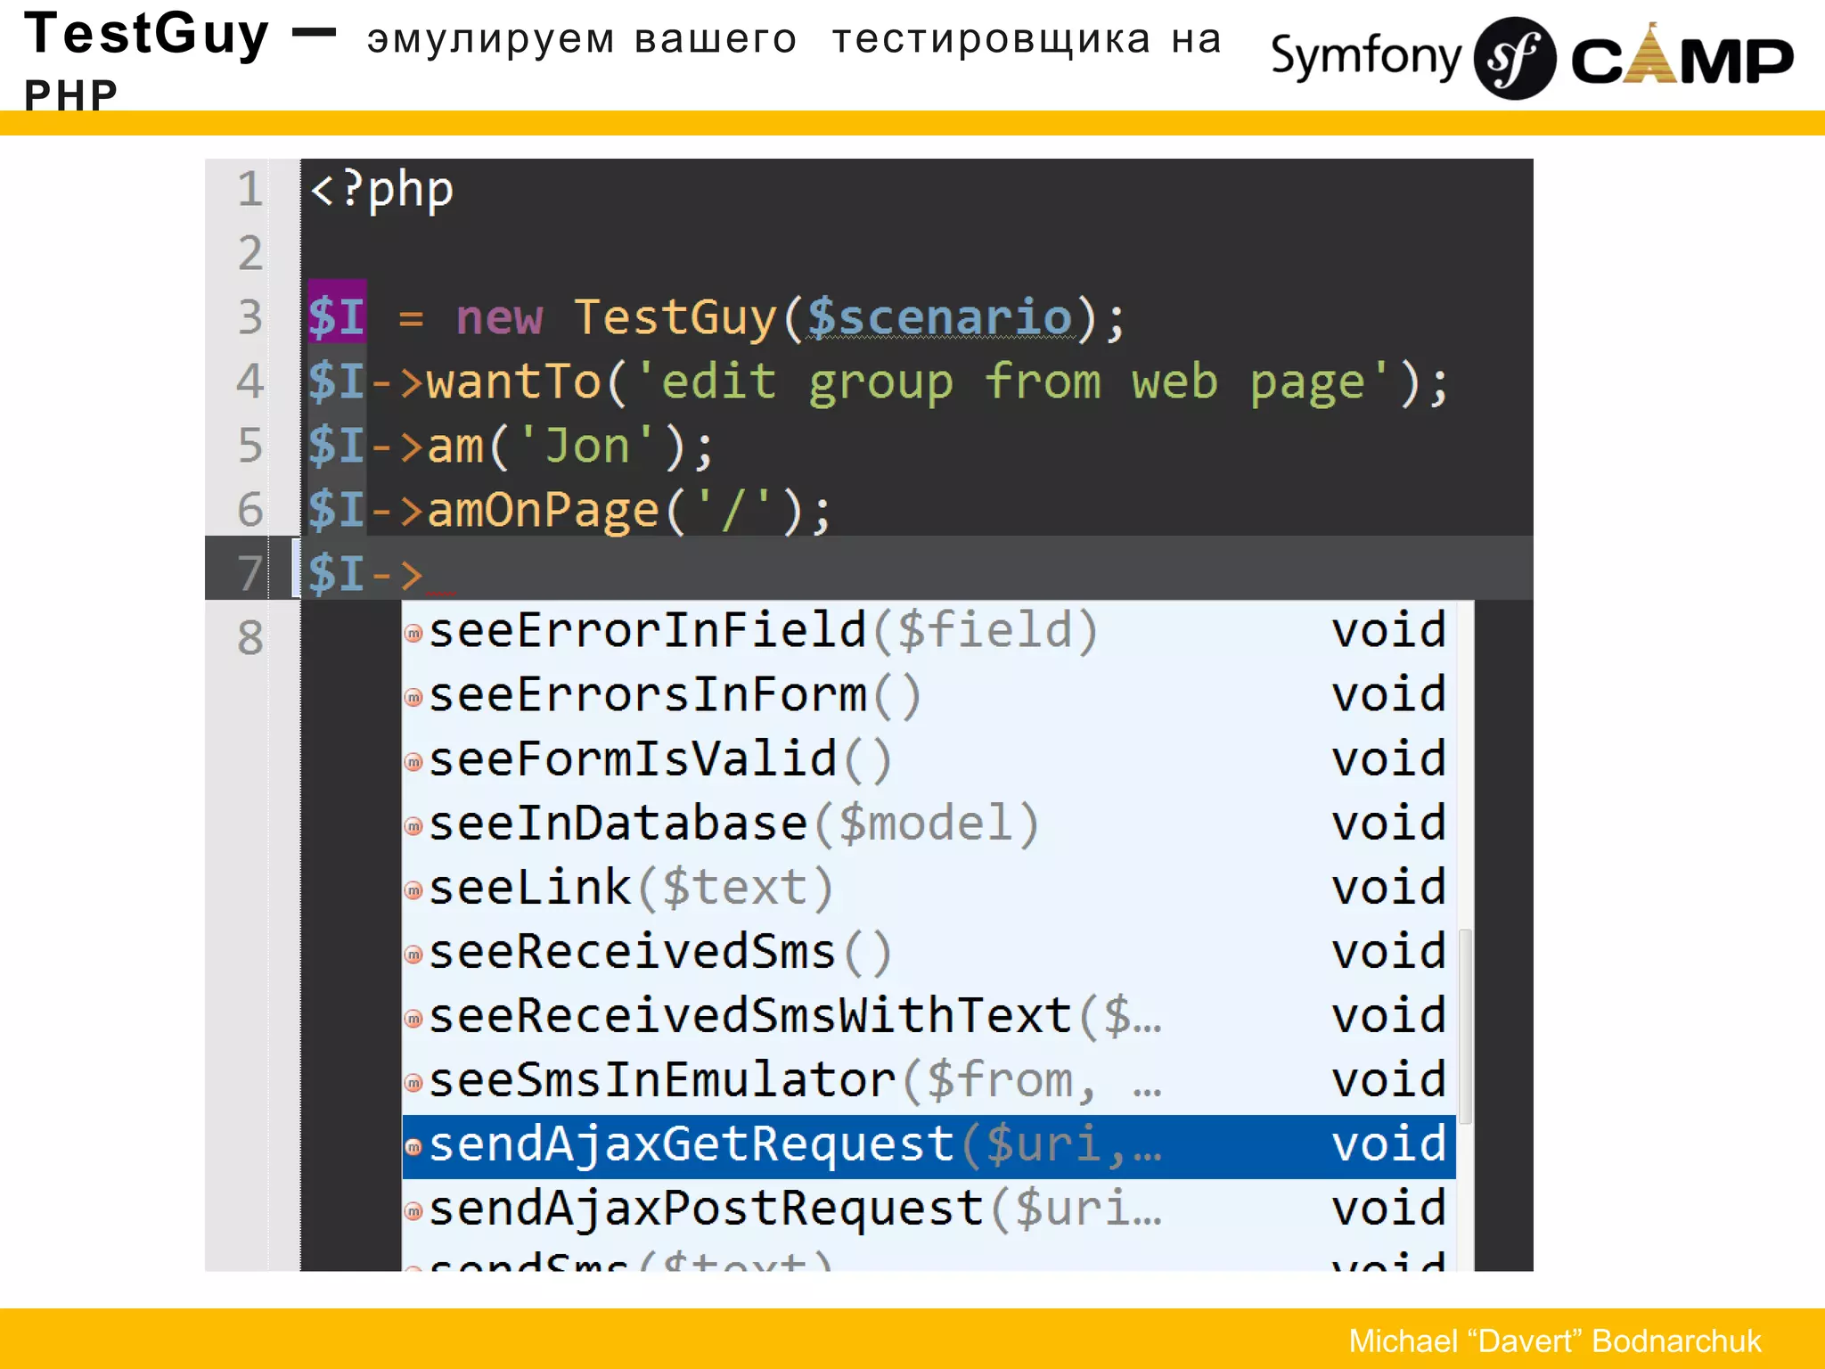
Task: Select highlighted sendAjaxGetRequest suggestion
Action: coord(929,1146)
